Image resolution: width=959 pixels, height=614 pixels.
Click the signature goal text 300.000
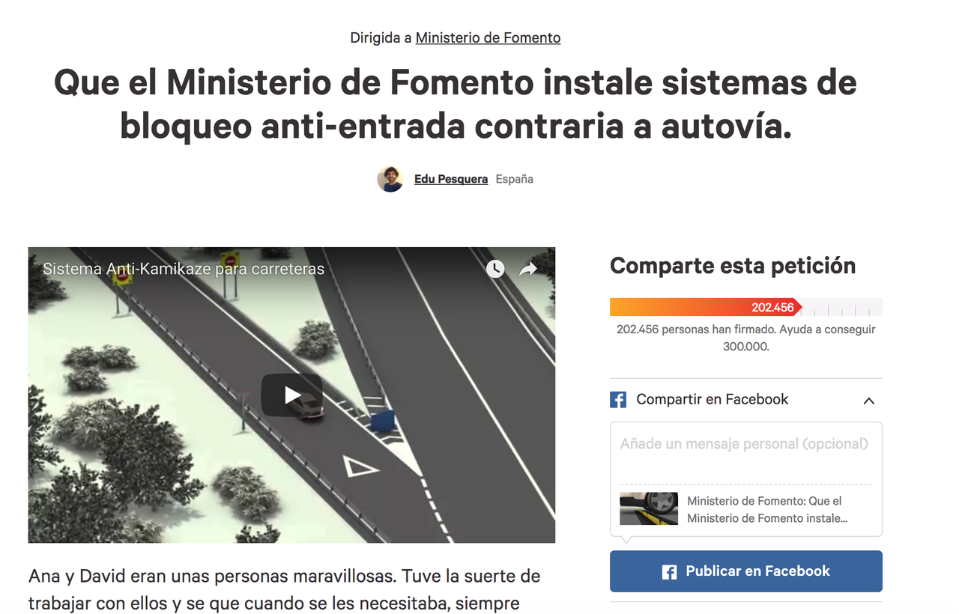(746, 347)
